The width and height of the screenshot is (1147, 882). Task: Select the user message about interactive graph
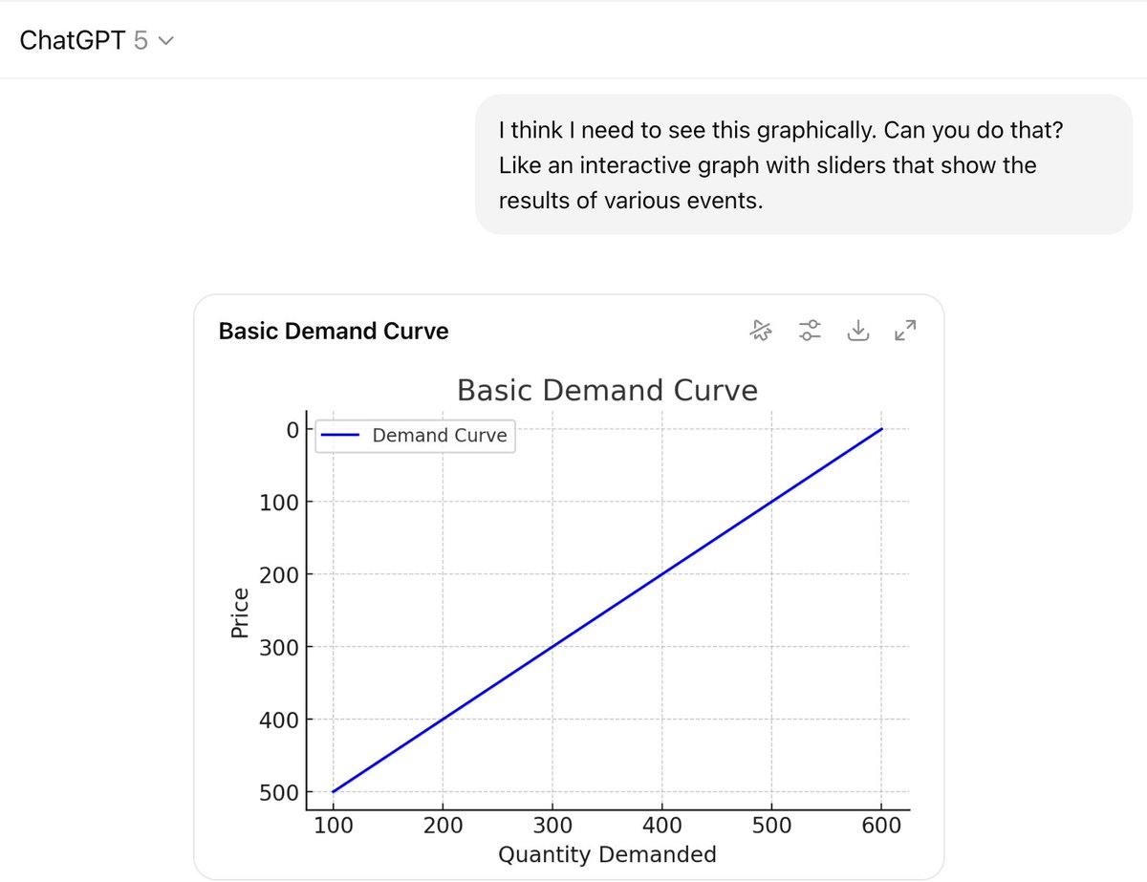point(804,164)
